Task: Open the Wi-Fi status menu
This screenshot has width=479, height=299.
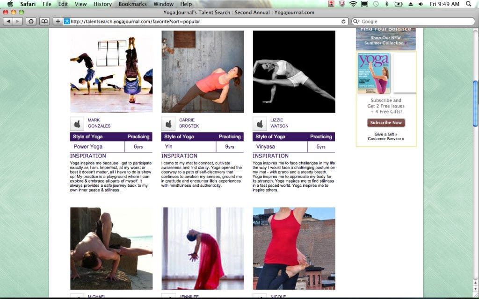Action: click(353, 4)
